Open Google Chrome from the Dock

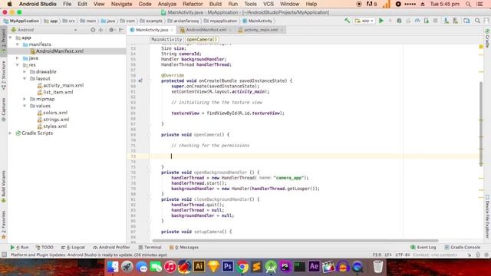point(242,267)
